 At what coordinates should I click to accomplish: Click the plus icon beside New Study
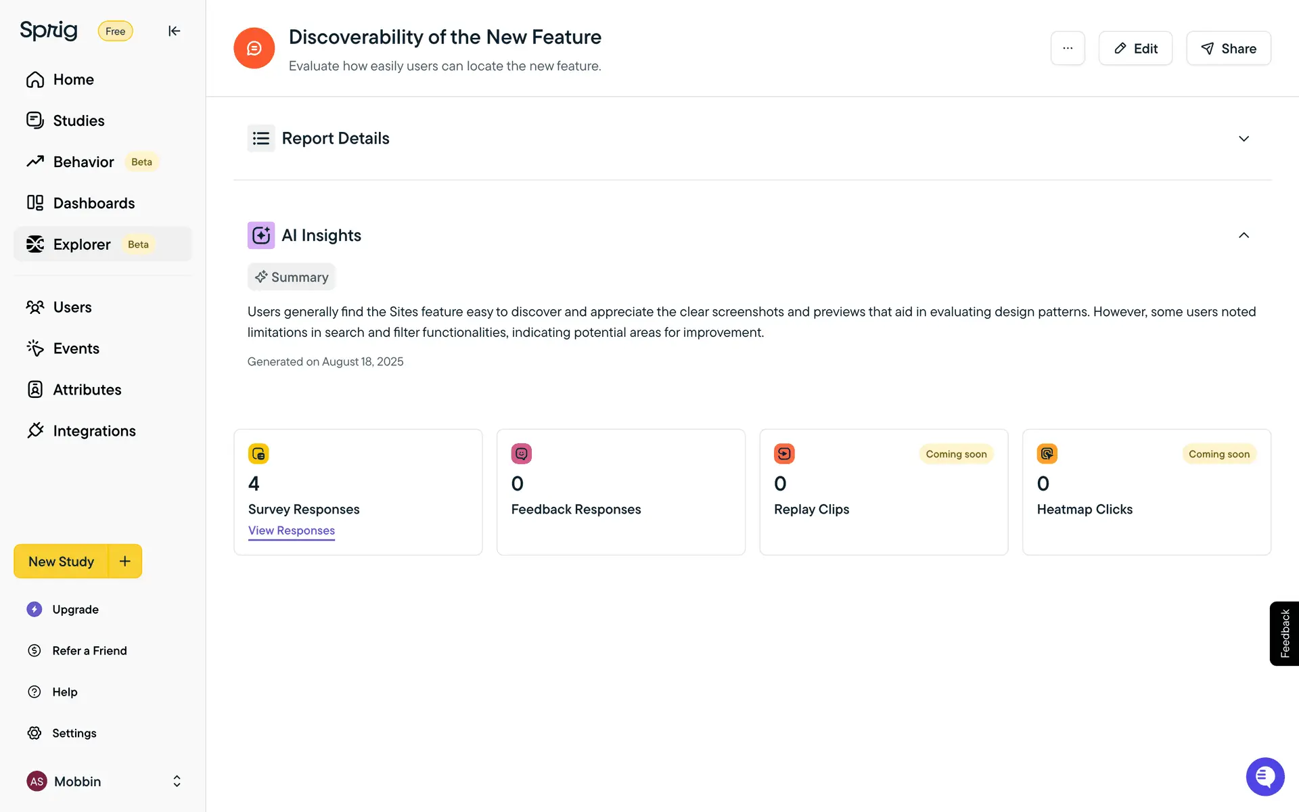(125, 561)
